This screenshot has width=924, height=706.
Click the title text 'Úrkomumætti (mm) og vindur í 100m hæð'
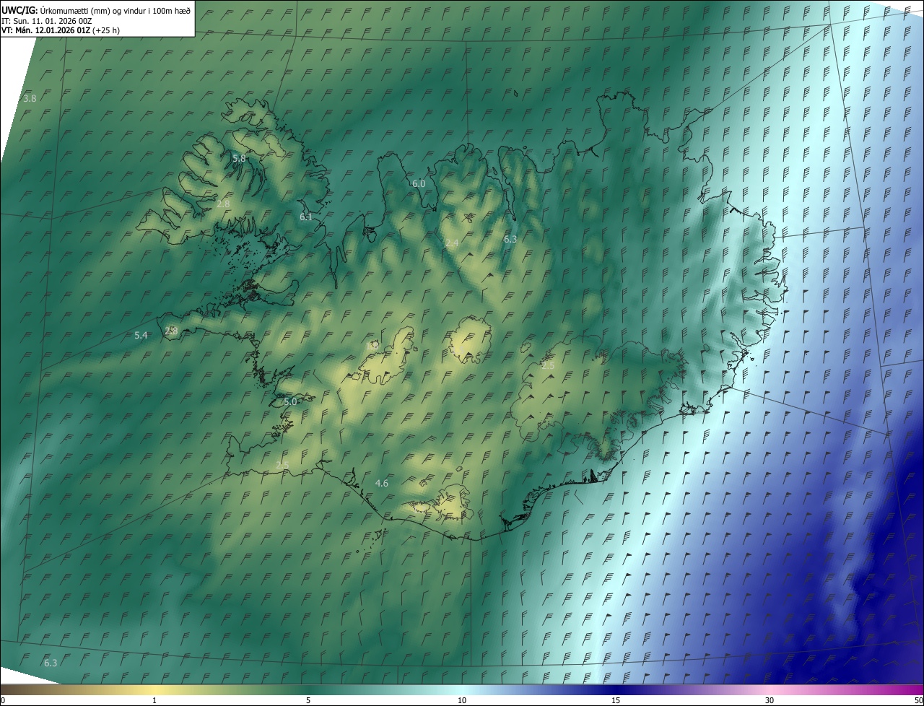click(115, 11)
